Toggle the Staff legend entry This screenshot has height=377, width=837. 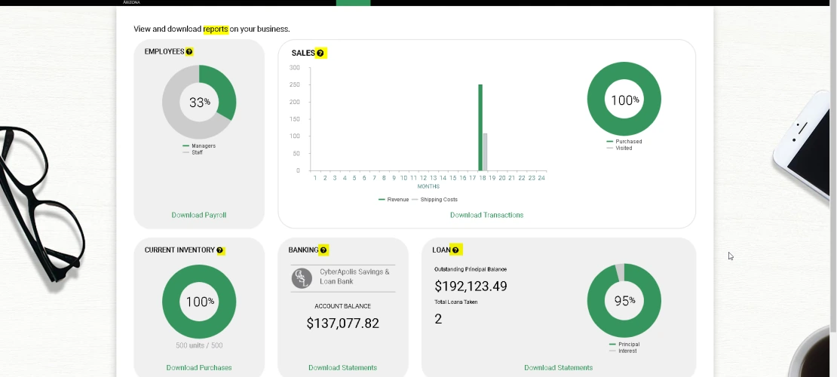coord(193,152)
